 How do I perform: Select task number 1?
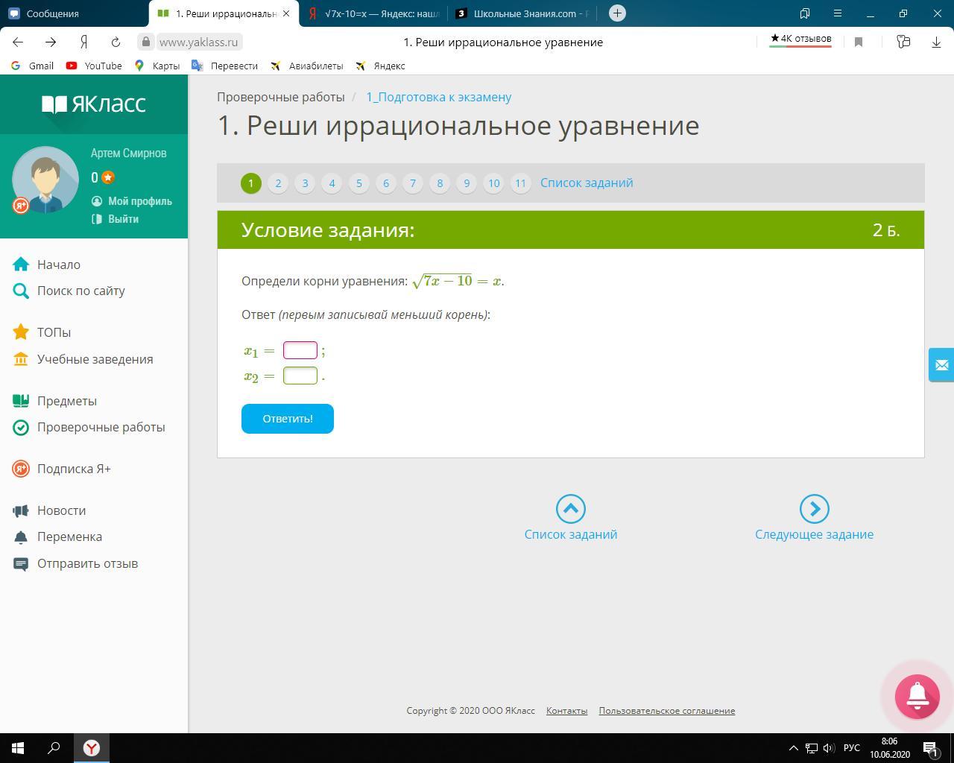click(x=251, y=183)
